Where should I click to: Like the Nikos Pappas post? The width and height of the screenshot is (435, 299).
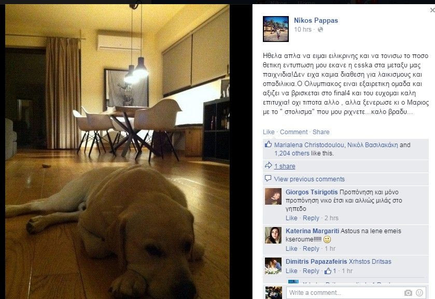269,132
